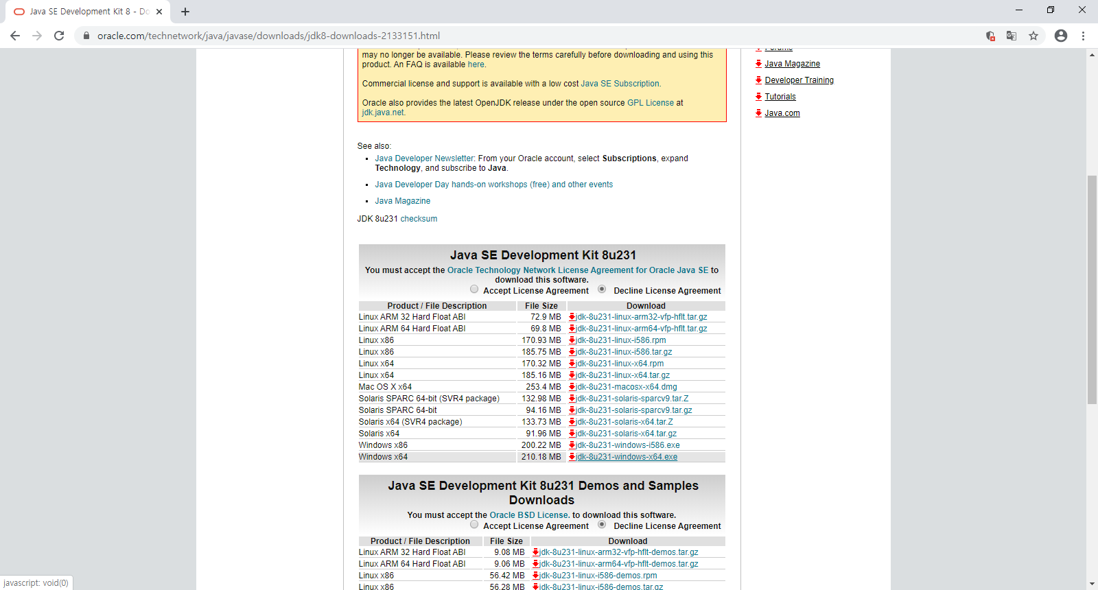Open Java Magazine link in See also list
This screenshot has width=1098, height=590.
[x=403, y=201]
